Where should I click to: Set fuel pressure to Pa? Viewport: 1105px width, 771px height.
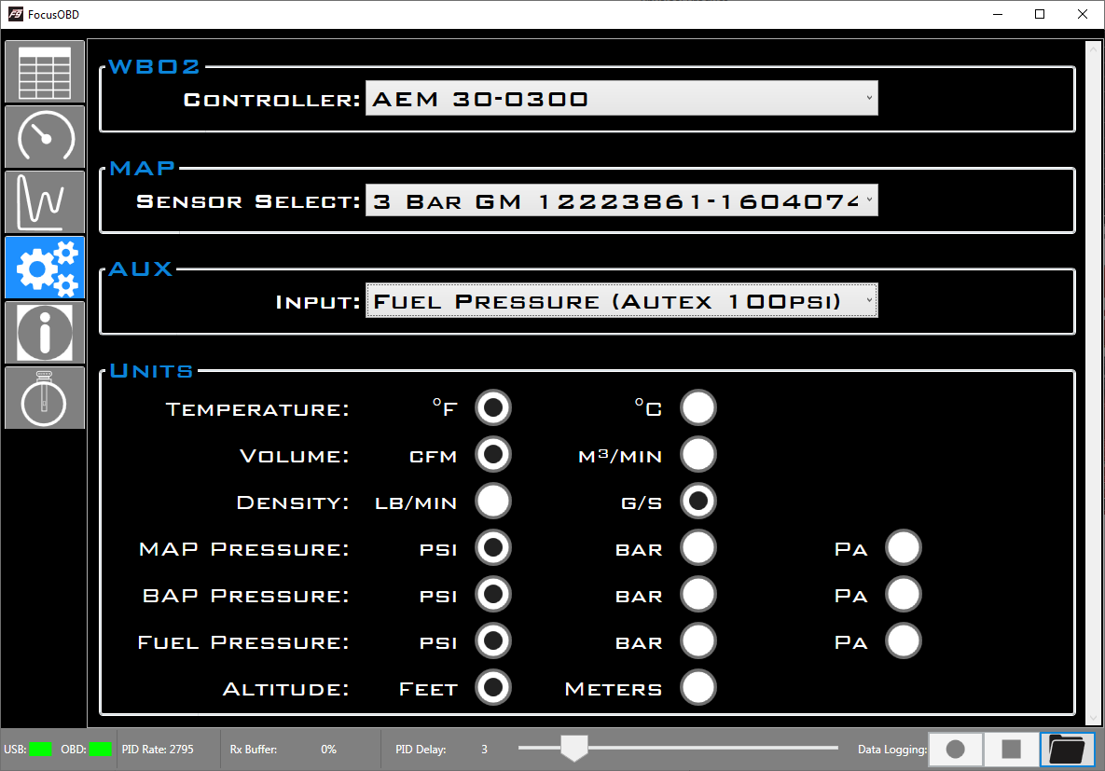click(x=904, y=640)
